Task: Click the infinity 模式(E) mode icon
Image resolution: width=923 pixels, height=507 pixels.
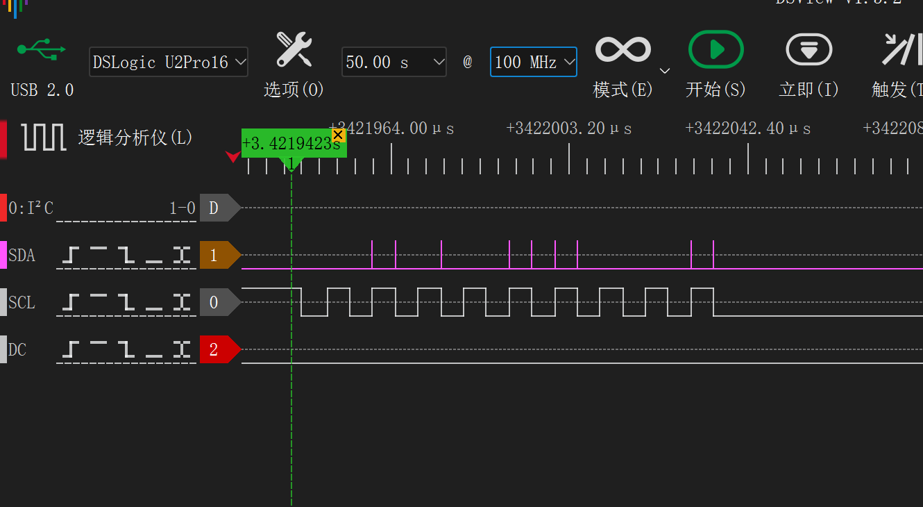Action: point(623,49)
